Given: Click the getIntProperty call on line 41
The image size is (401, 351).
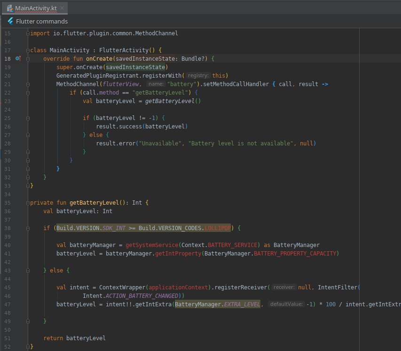Looking at the screenshot, I should (178, 254).
